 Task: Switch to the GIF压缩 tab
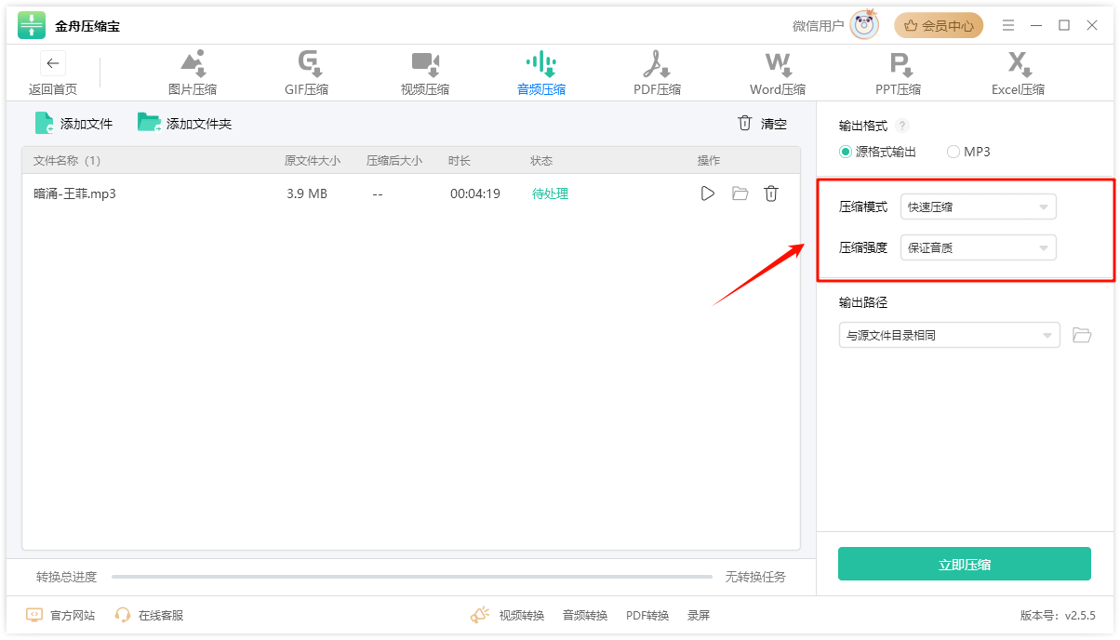tap(307, 74)
